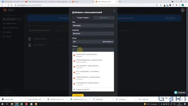Go back in browser history
The image size is (188, 106).
point(2,5)
